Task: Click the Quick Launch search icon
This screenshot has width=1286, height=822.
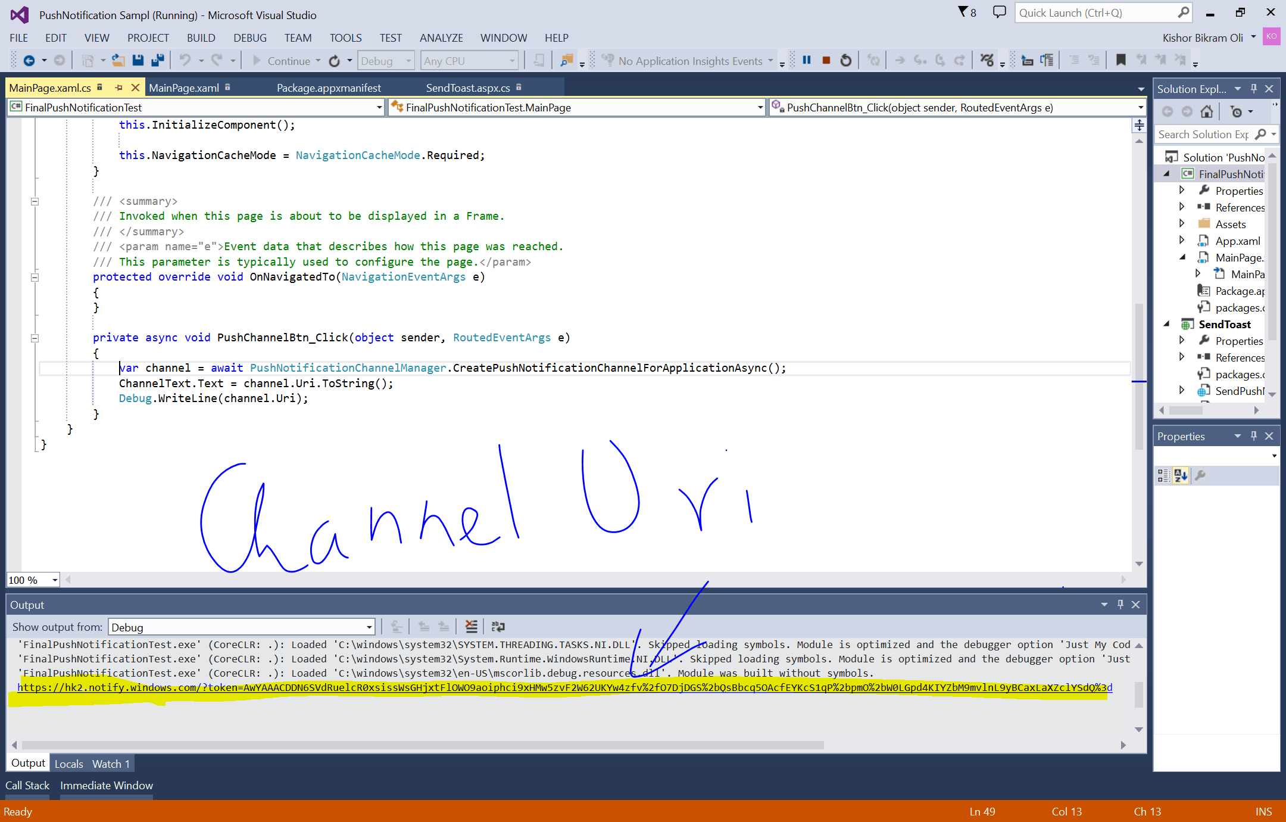Action: (1184, 13)
